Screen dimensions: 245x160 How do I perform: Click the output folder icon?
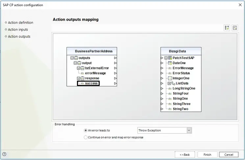79,63
